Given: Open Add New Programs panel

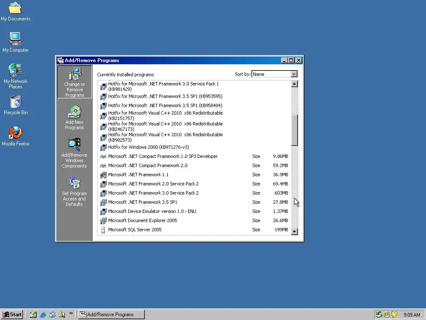Looking at the screenshot, I should pos(74,117).
